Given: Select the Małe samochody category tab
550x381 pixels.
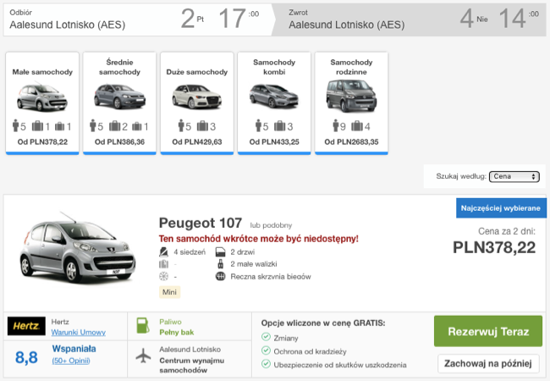Looking at the screenshot, I should point(42,102).
